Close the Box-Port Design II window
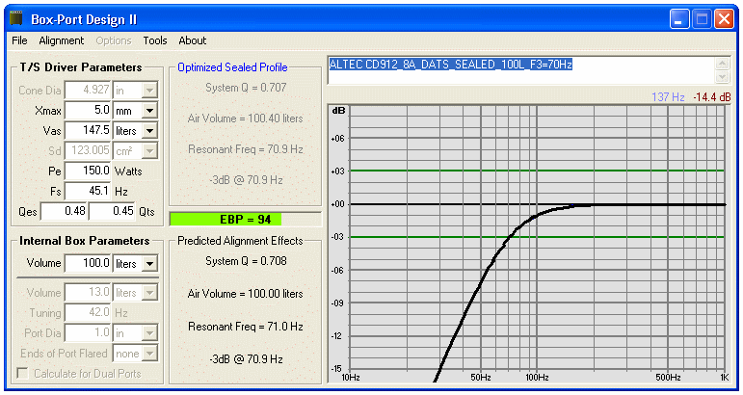 (724, 19)
